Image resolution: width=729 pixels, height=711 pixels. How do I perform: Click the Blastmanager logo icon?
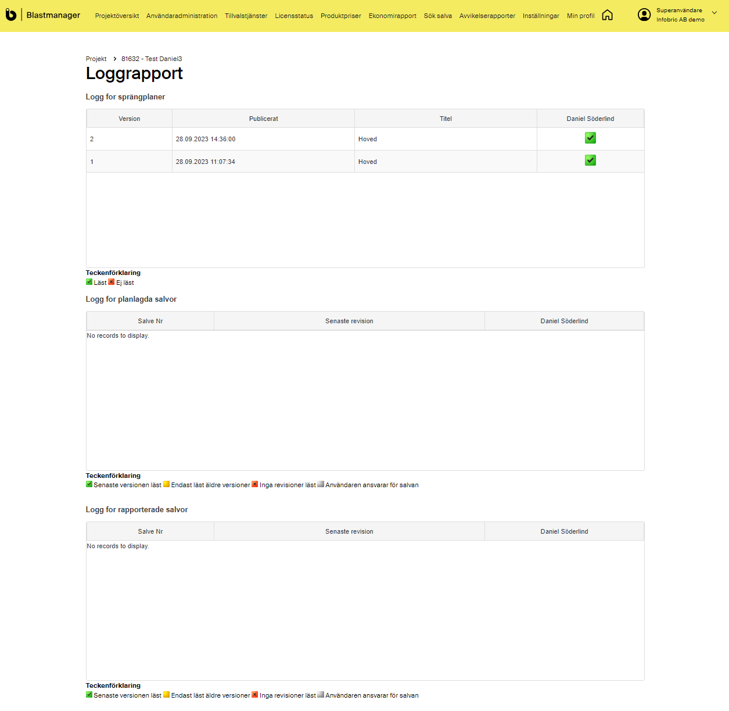coord(11,15)
